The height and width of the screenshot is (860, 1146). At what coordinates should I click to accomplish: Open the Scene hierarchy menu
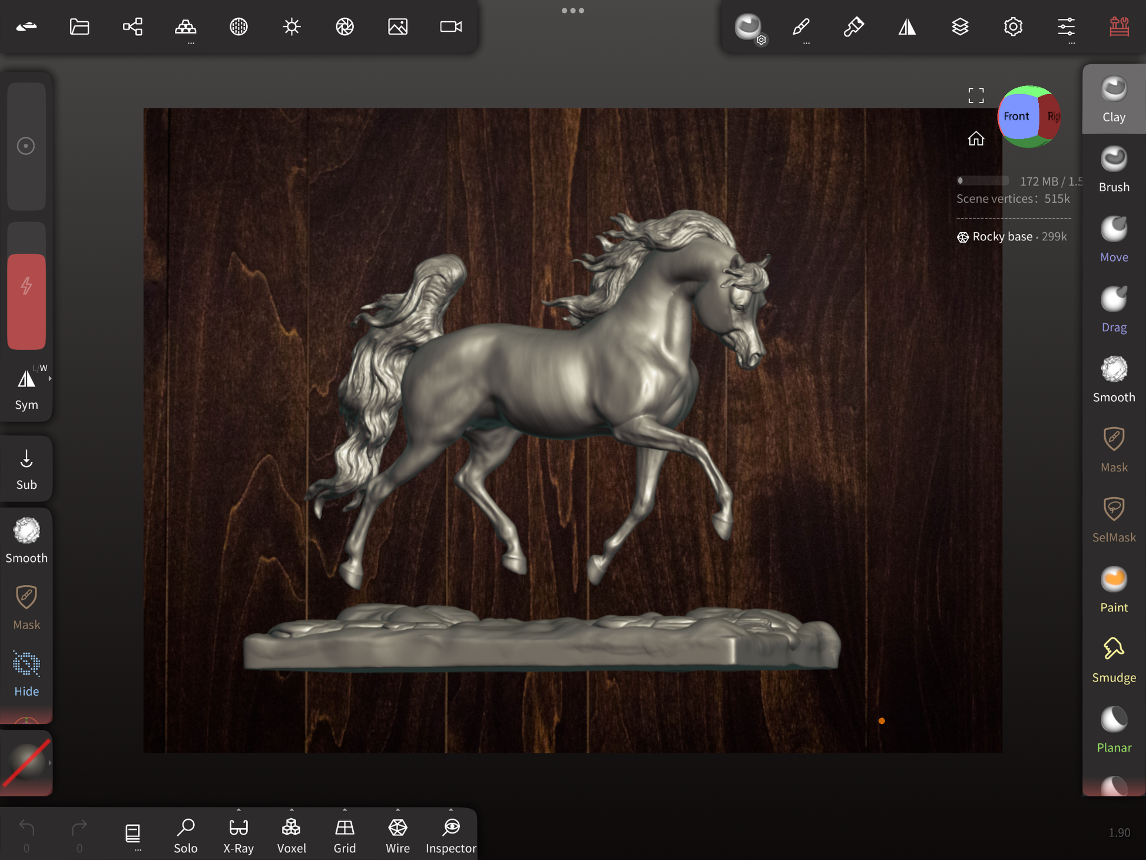coord(133,27)
